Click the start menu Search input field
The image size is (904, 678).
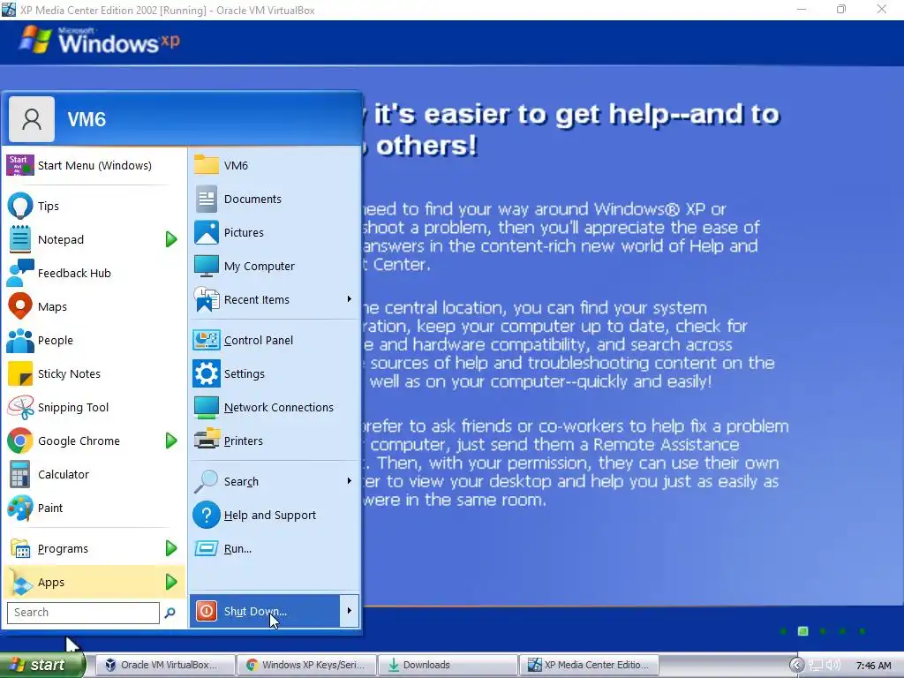pyautogui.click(x=83, y=613)
